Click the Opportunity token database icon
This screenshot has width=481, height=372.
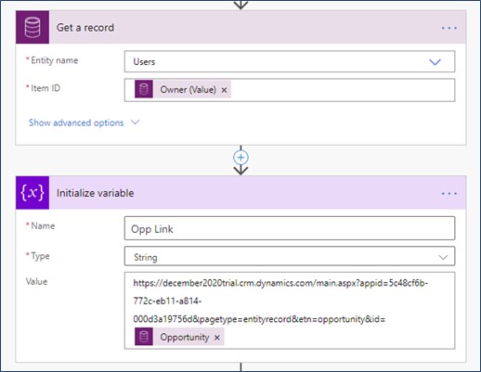click(144, 337)
